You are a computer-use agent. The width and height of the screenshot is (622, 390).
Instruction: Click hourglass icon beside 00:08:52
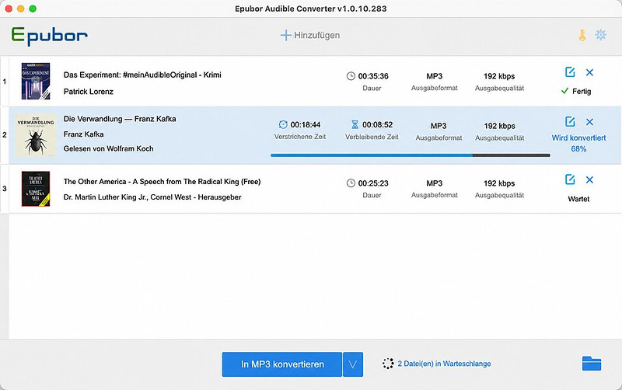point(355,125)
